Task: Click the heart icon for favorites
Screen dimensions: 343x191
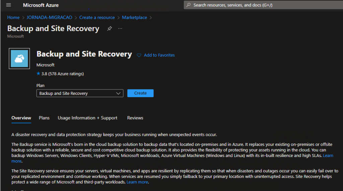Action: click(139, 55)
